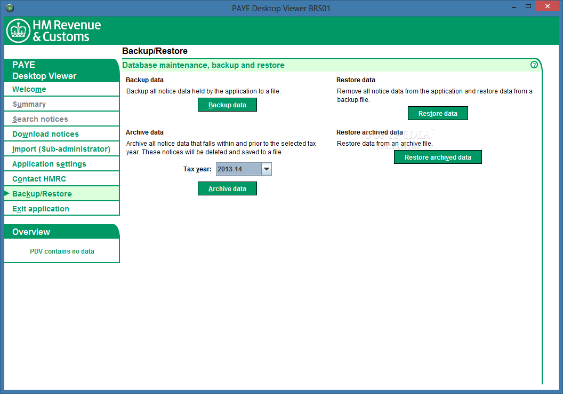Click the 'Database maintenance, backup and restore' heading
The image size is (563, 394).
[203, 65]
